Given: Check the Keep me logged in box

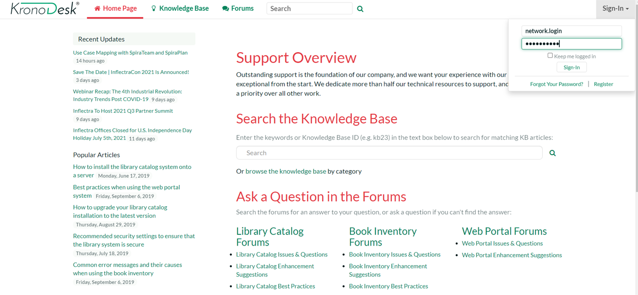Looking at the screenshot, I should 550,55.
